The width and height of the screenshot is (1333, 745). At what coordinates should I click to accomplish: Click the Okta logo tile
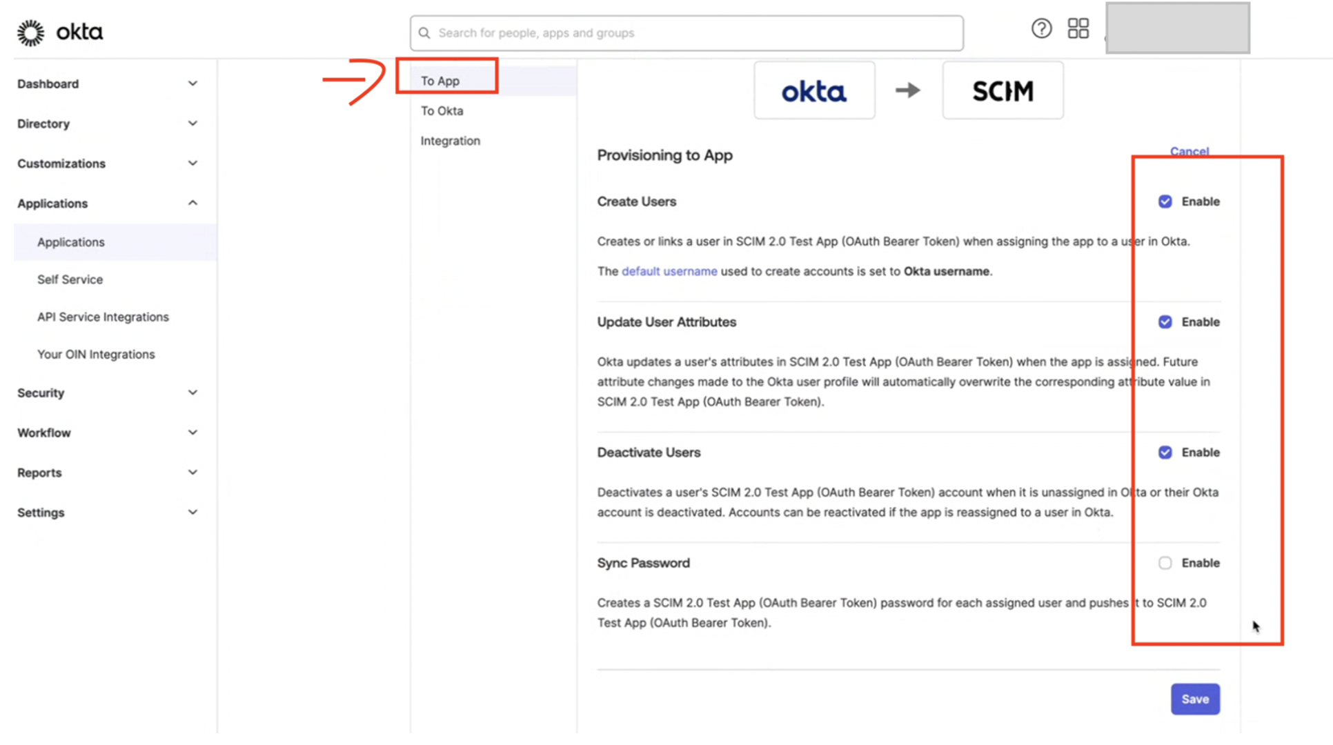(x=814, y=90)
